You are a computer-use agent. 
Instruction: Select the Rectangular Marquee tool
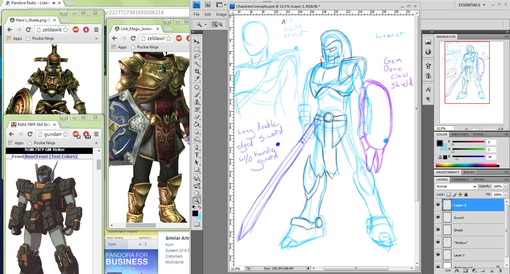pyautogui.click(x=197, y=49)
